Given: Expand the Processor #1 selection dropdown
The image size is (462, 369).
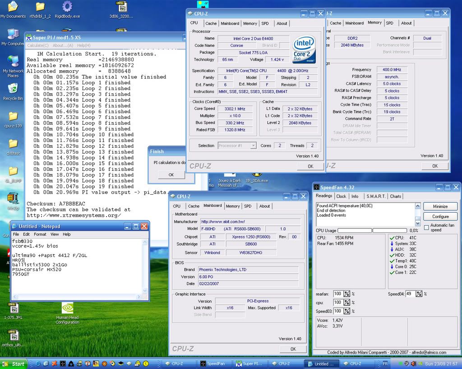Looking at the screenshot, I should point(253,146).
